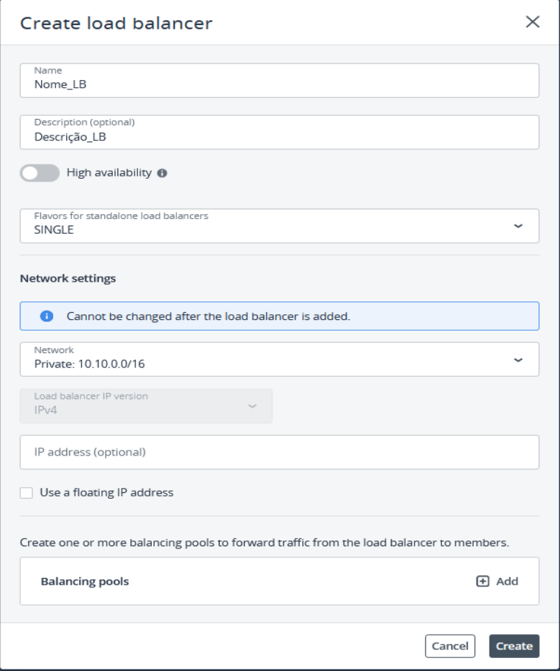Click the Name field containing Nome_LB

pos(279,81)
